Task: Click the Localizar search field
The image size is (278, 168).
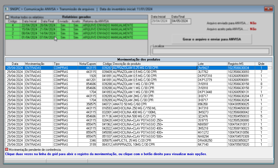Action: [x=210, y=51]
